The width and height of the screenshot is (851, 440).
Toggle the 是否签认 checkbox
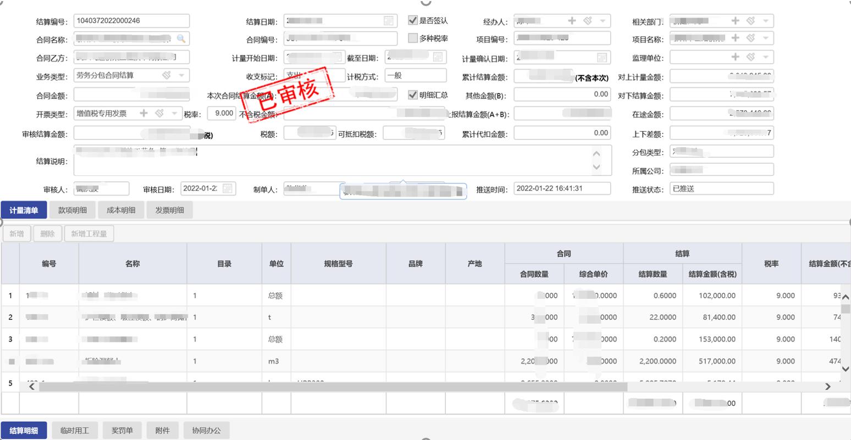tap(413, 20)
